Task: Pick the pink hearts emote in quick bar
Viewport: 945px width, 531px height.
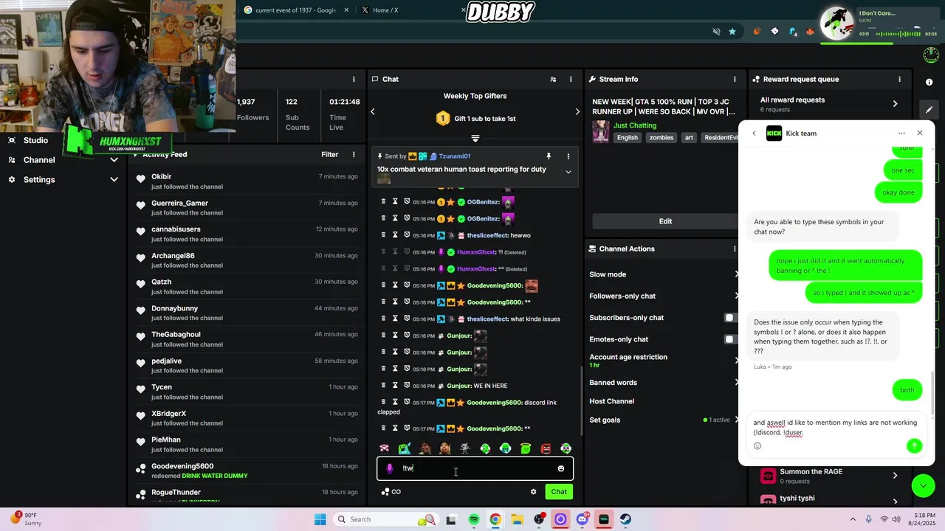Action: click(384, 448)
